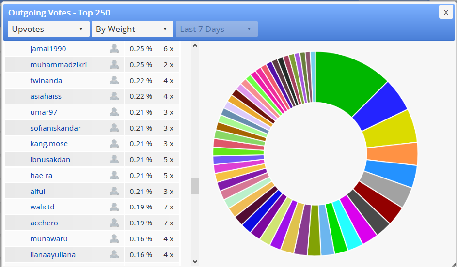Open acehero account link
This screenshot has height=267, width=457.
[44, 223]
